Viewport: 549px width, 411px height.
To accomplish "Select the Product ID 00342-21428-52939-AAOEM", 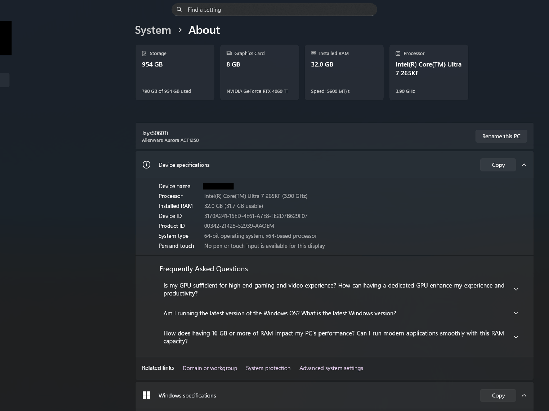I will pos(239,226).
